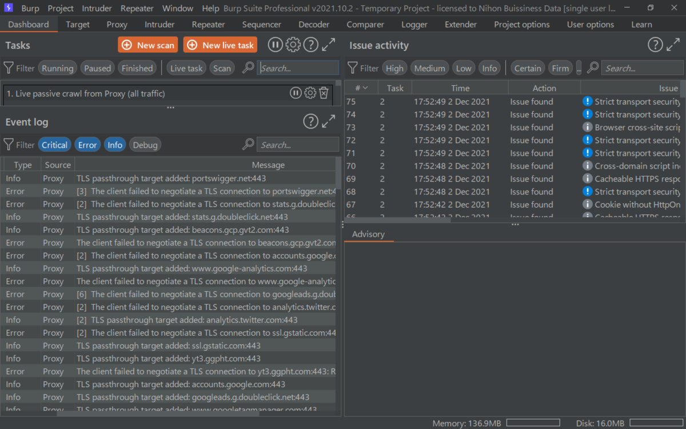Click the icon for issue 70 Cross-domain script
Viewport: 686px width, 429px height.
click(587, 166)
